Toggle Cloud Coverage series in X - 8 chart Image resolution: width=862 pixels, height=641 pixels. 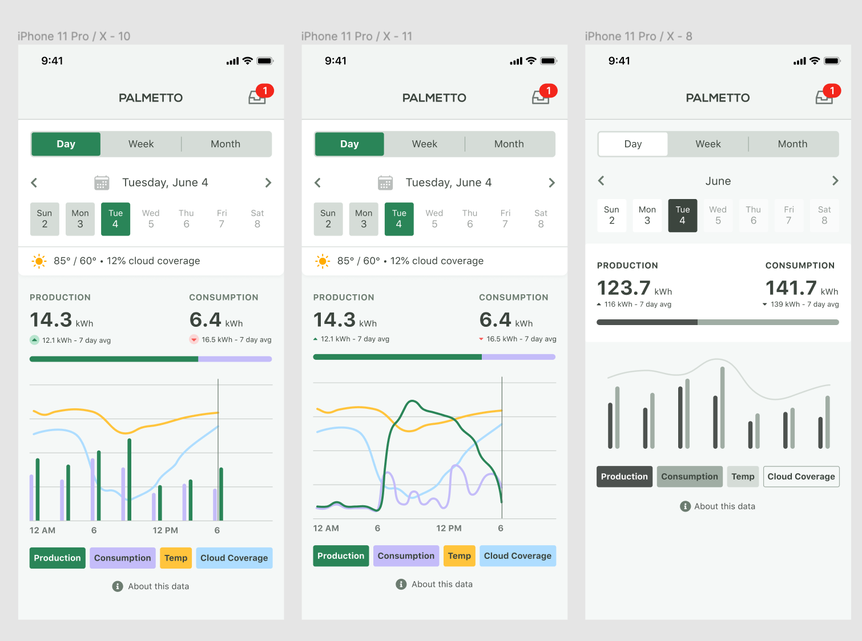[x=801, y=477]
